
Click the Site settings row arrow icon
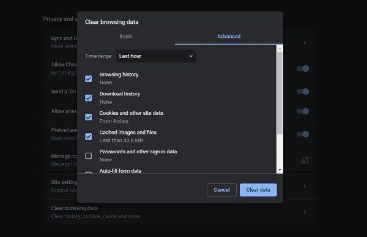[305, 186]
